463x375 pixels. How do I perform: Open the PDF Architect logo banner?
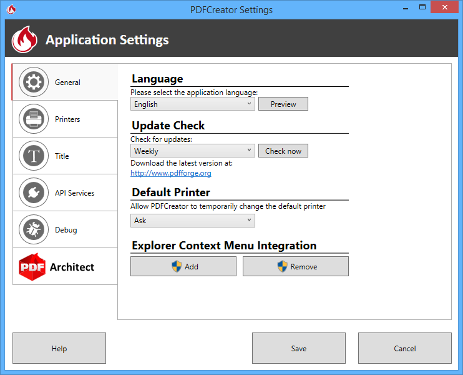[x=64, y=267]
